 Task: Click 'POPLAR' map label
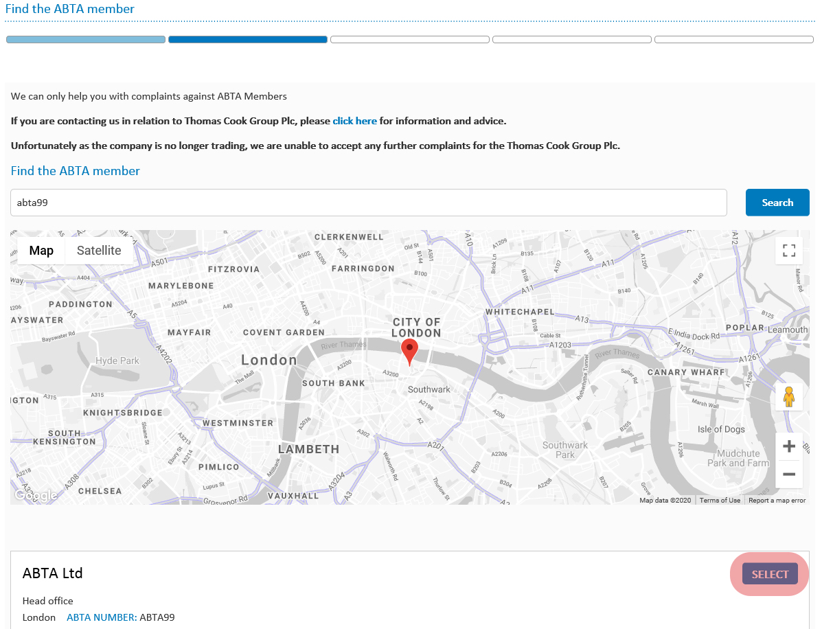pos(745,328)
